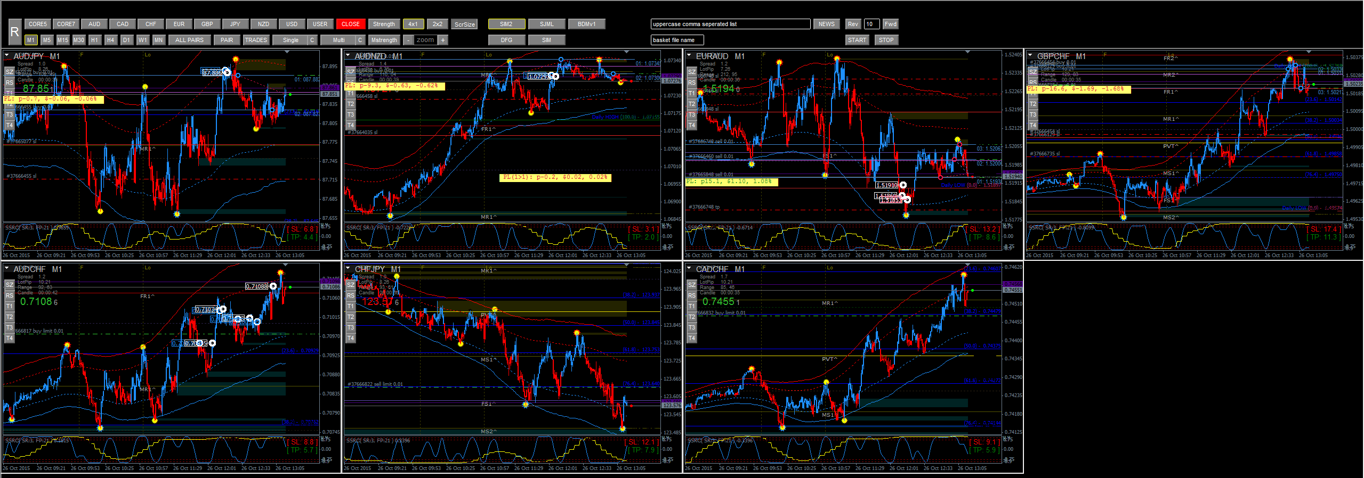Click the Rev button
This screenshot has width=1364, height=478.
(x=853, y=24)
